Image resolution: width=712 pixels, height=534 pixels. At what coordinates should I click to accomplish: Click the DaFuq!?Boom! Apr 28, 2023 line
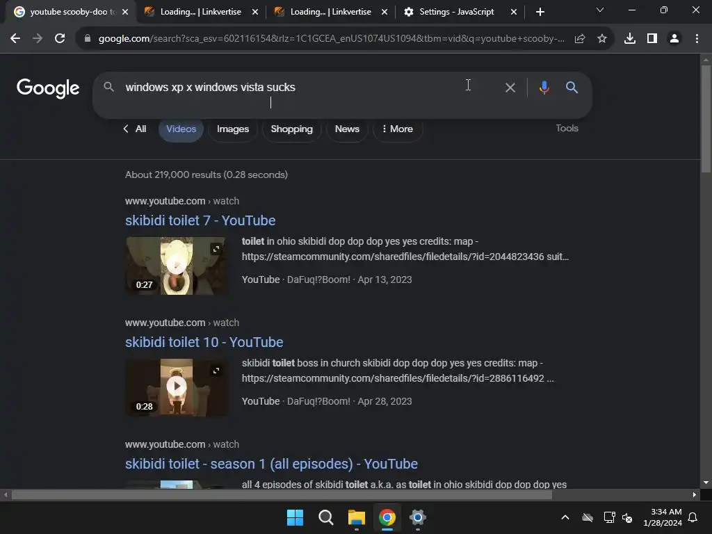coord(327,401)
